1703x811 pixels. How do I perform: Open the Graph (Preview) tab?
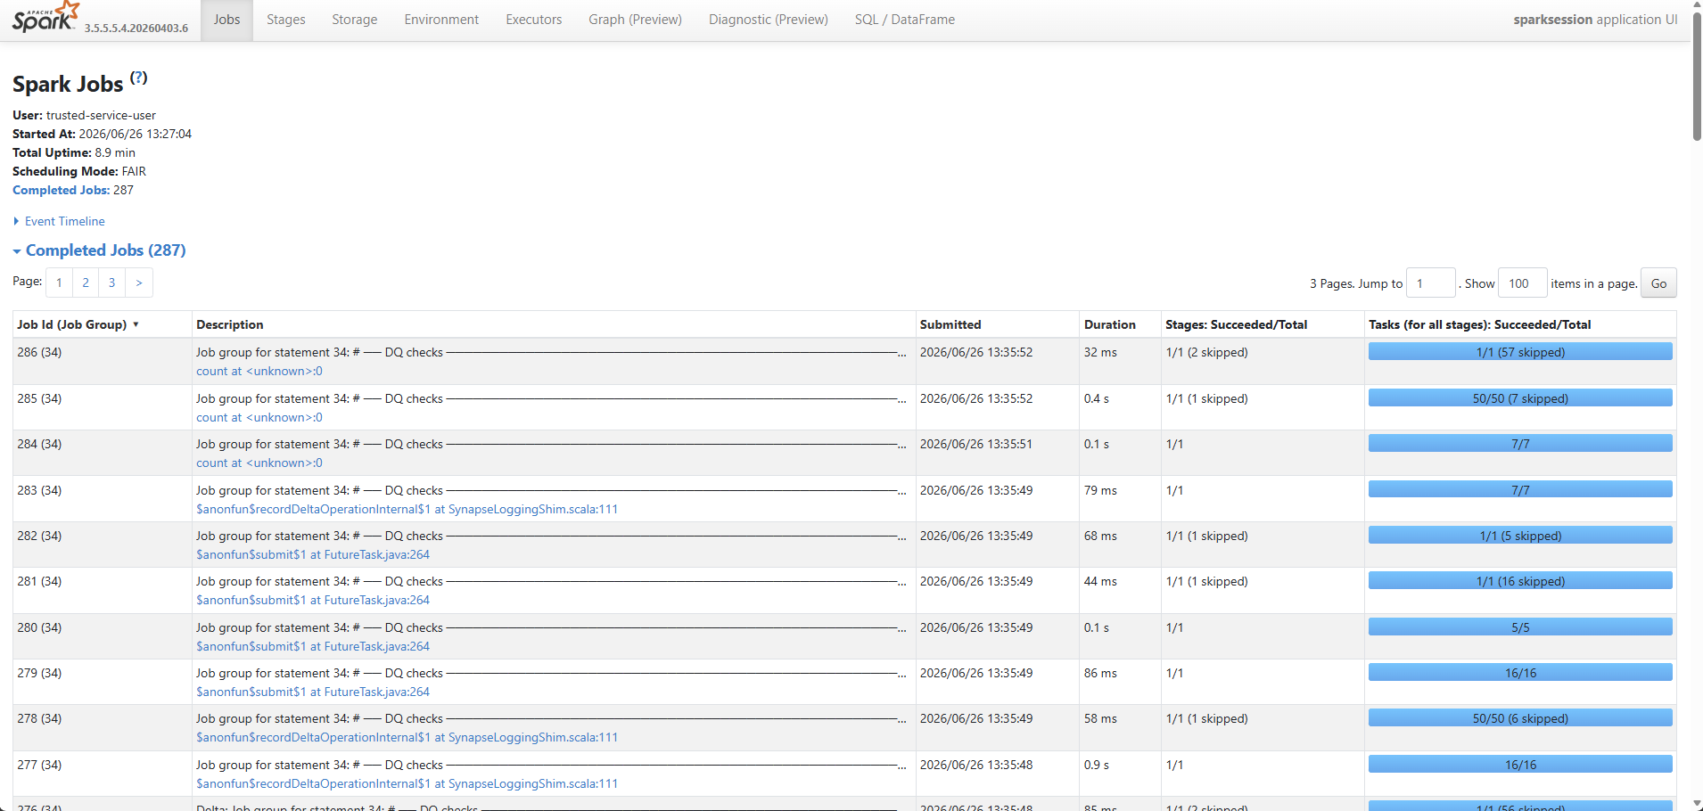click(635, 20)
